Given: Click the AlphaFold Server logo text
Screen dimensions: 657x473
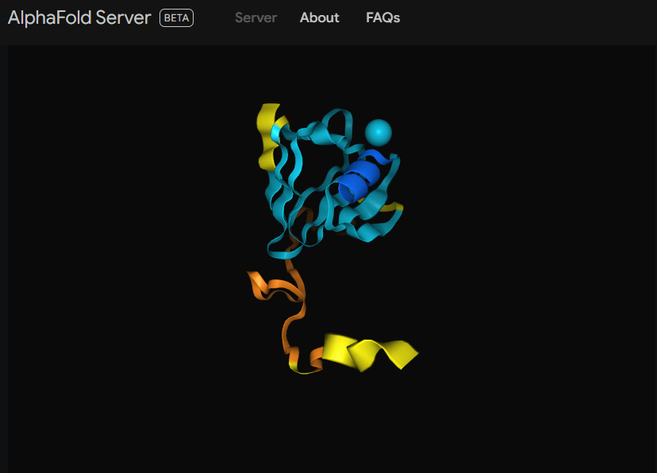Looking at the screenshot, I should tap(79, 17).
